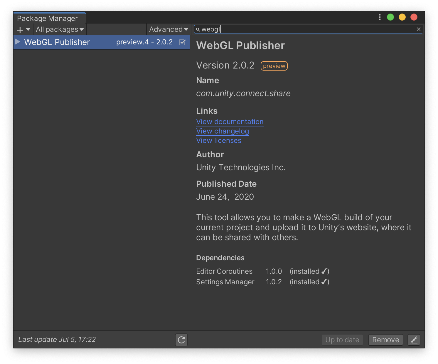
Task: Click the WebGL Publisher details heading
Action: [x=240, y=46]
